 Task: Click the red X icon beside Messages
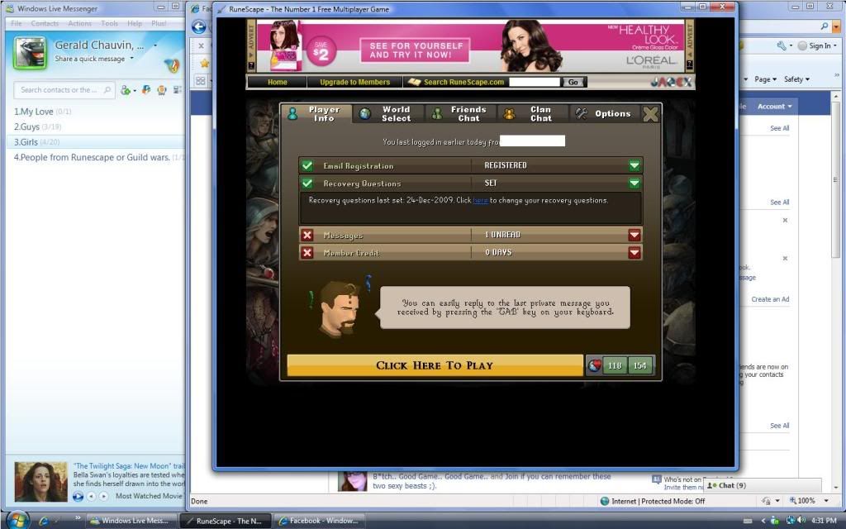[x=307, y=235]
